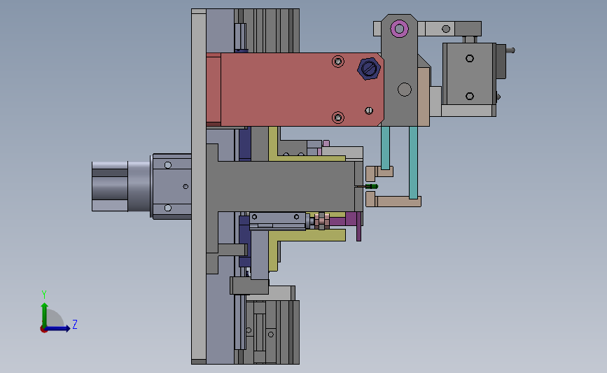
Task: Select the gray actuator box at right
Action: click(469, 74)
